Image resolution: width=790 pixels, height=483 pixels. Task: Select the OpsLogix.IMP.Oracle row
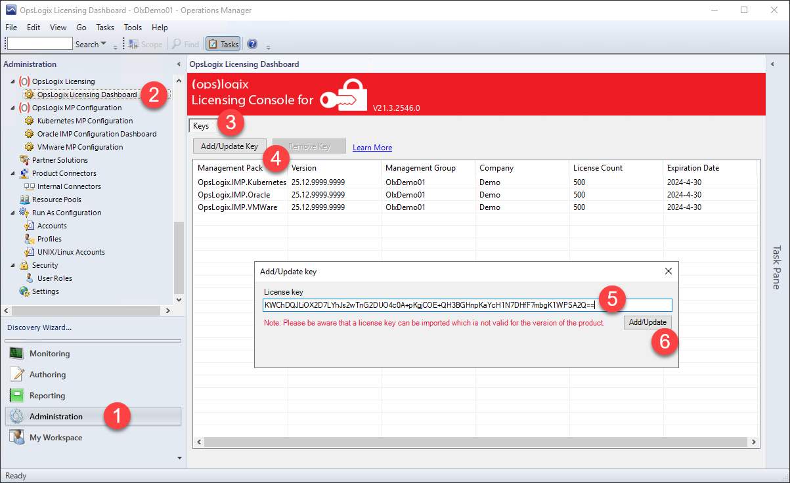476,195
